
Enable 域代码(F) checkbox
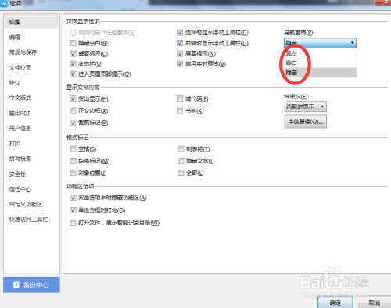tap(180, 98)
